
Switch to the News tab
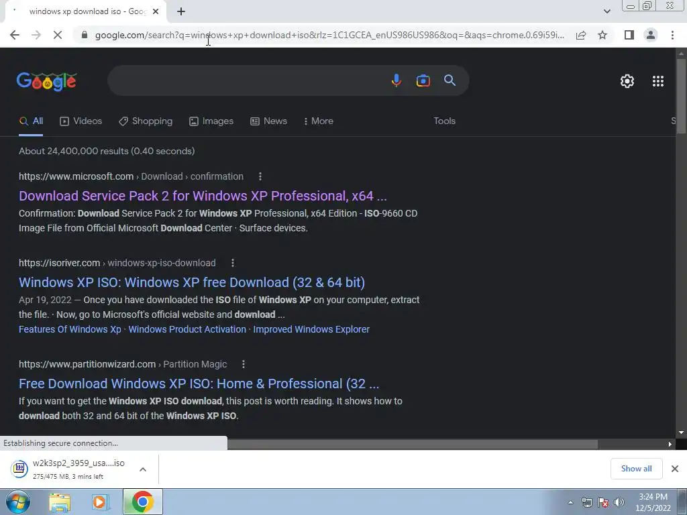pyautogui.click(x=268, y=121)
